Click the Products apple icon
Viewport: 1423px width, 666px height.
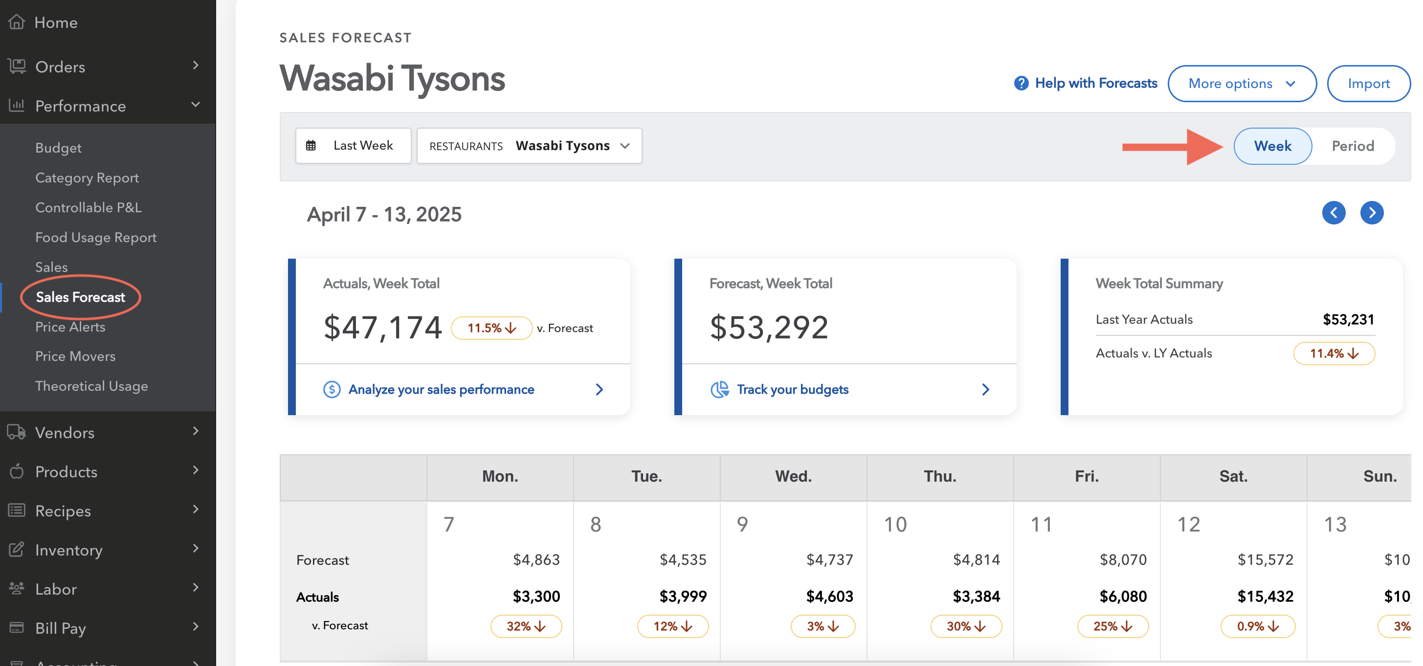17,471
